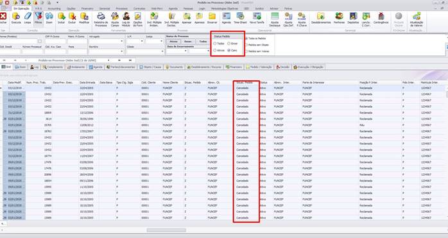Viewport: 448px width, 238px height.
Task: Open the U.F. dropdown
Action: (x=142, y=41)
